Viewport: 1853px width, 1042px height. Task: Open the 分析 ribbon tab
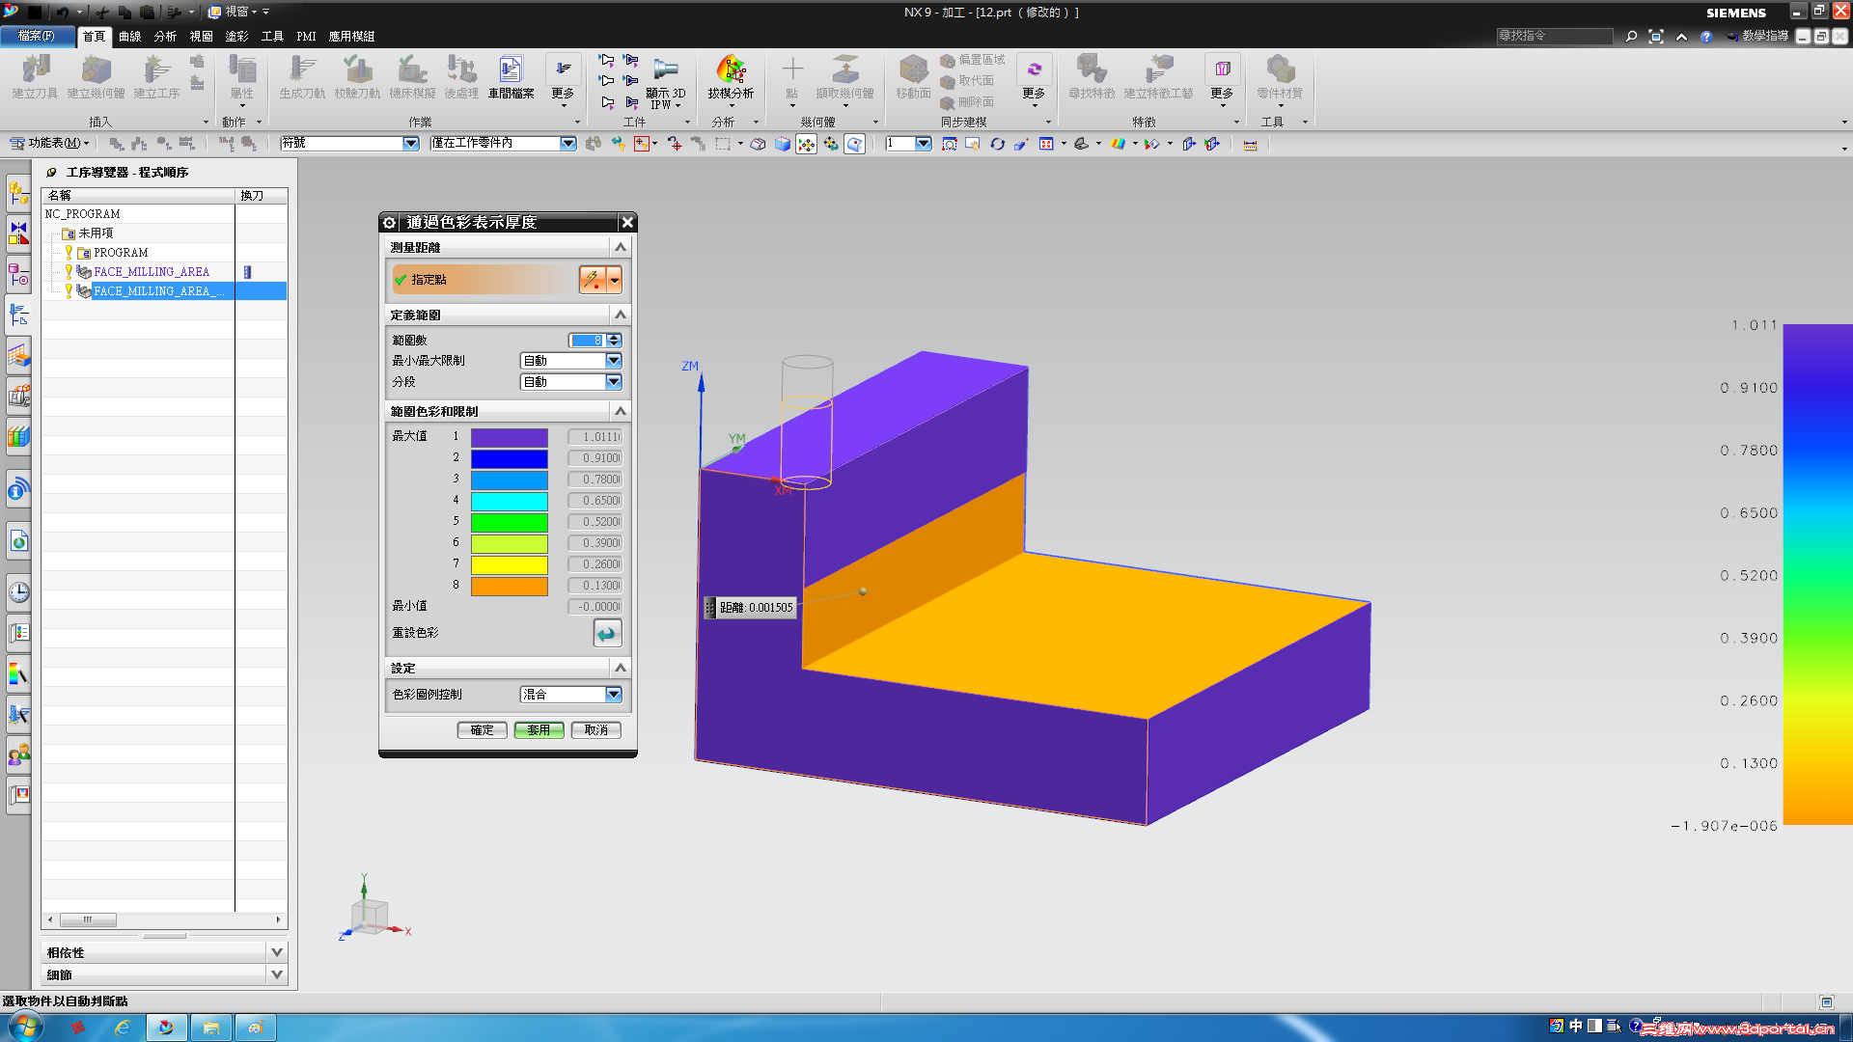tap(165, 36)
